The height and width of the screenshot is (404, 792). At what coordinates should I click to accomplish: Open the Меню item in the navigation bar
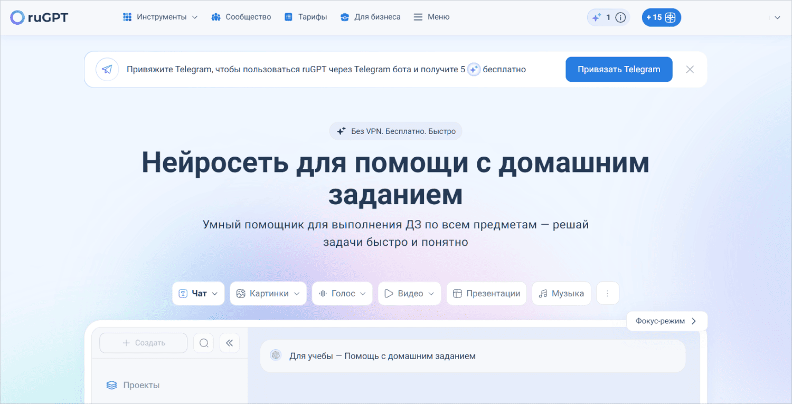click(431, 17)
